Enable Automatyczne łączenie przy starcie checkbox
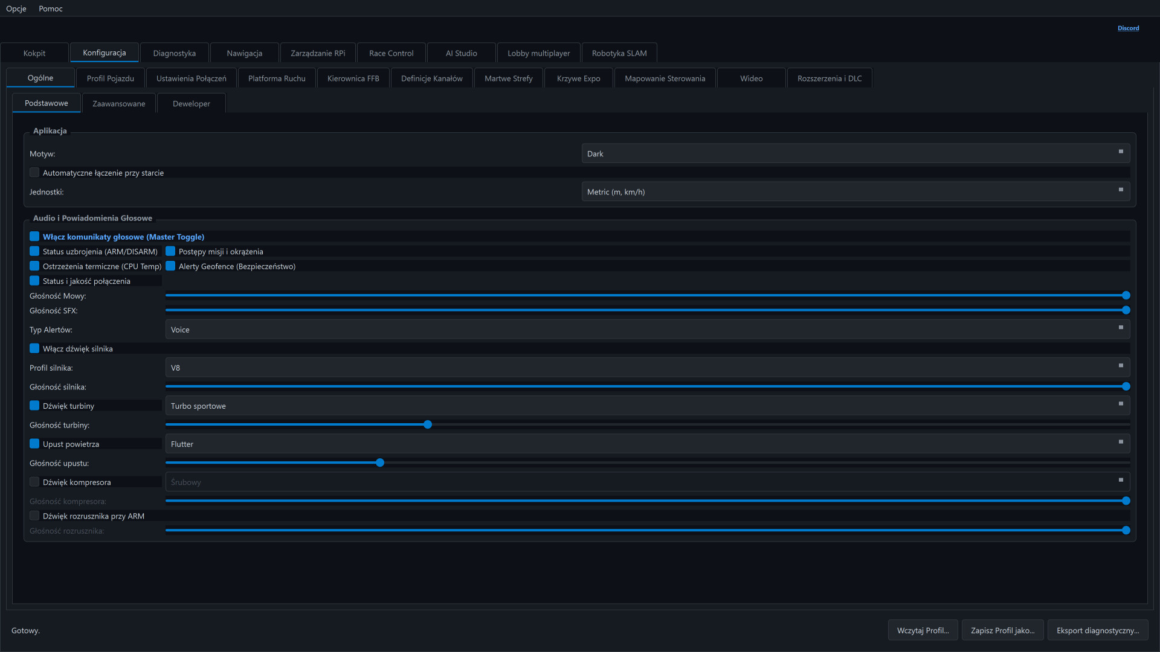The image size is (1160, 652). point(34,173)
